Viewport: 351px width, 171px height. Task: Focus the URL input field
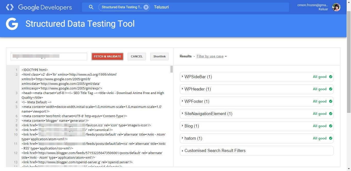(49, 56)
